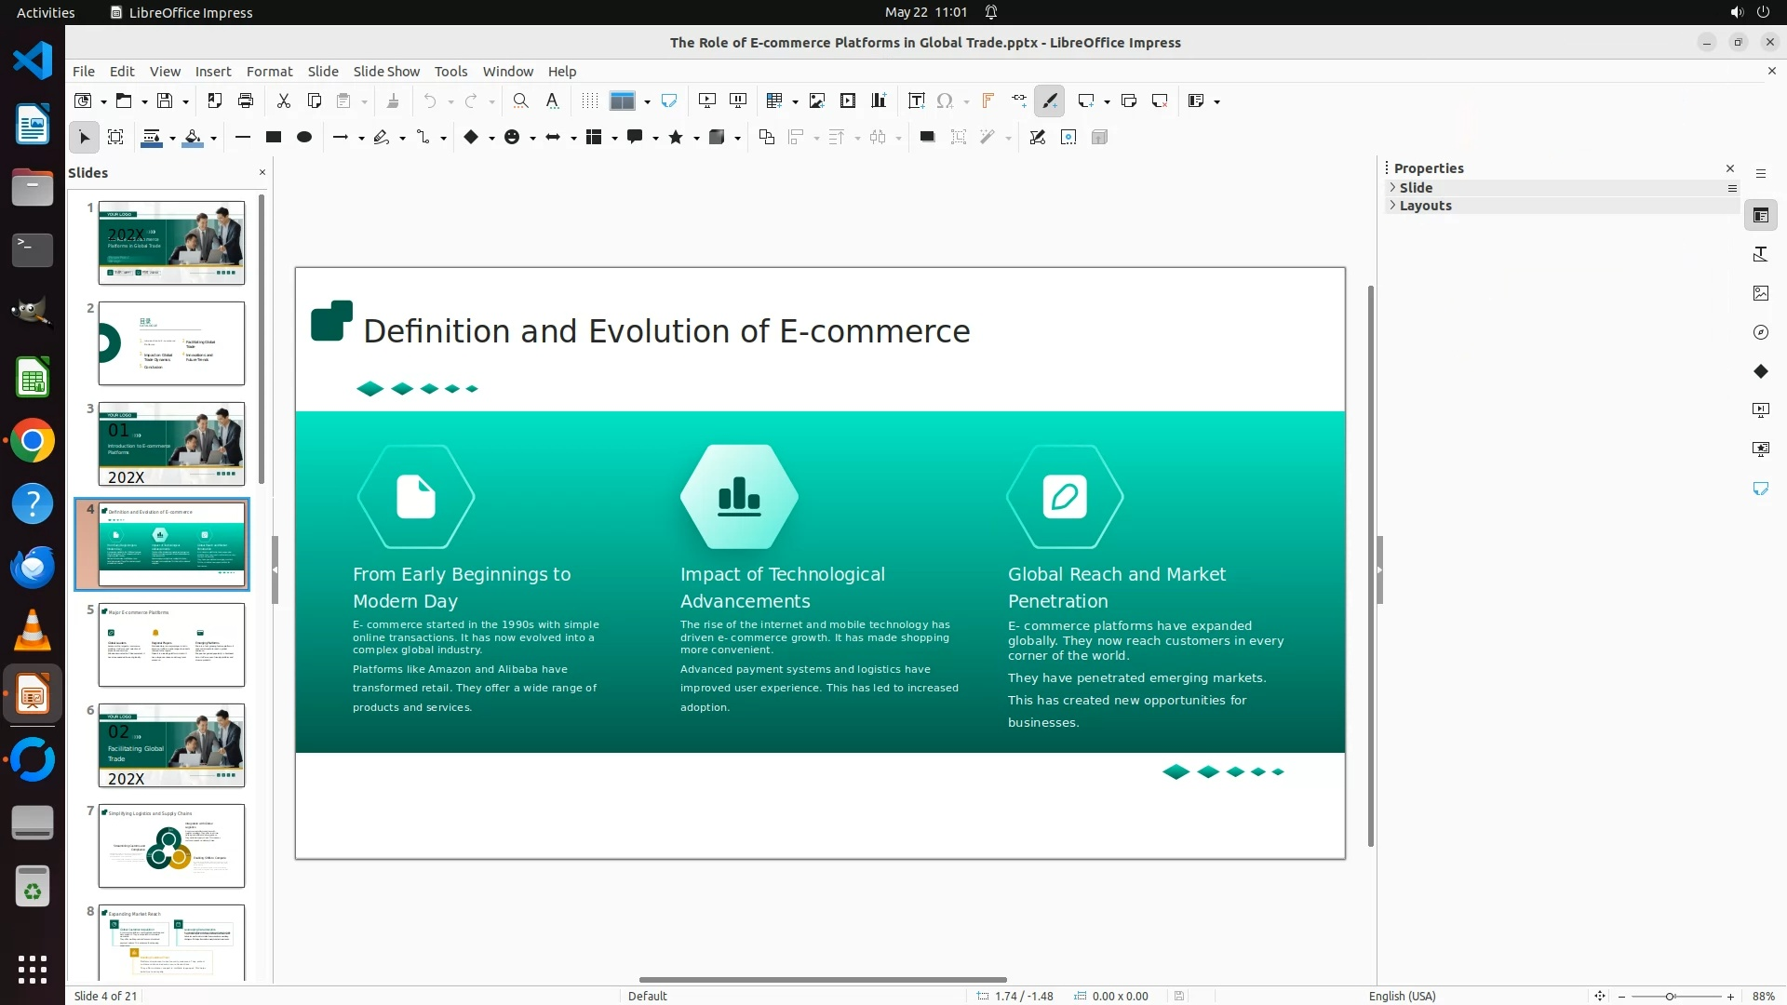1787x1005 pixels.
Task: Toggle the Show Draw Functions button
Action: (x=1050, y=100)
